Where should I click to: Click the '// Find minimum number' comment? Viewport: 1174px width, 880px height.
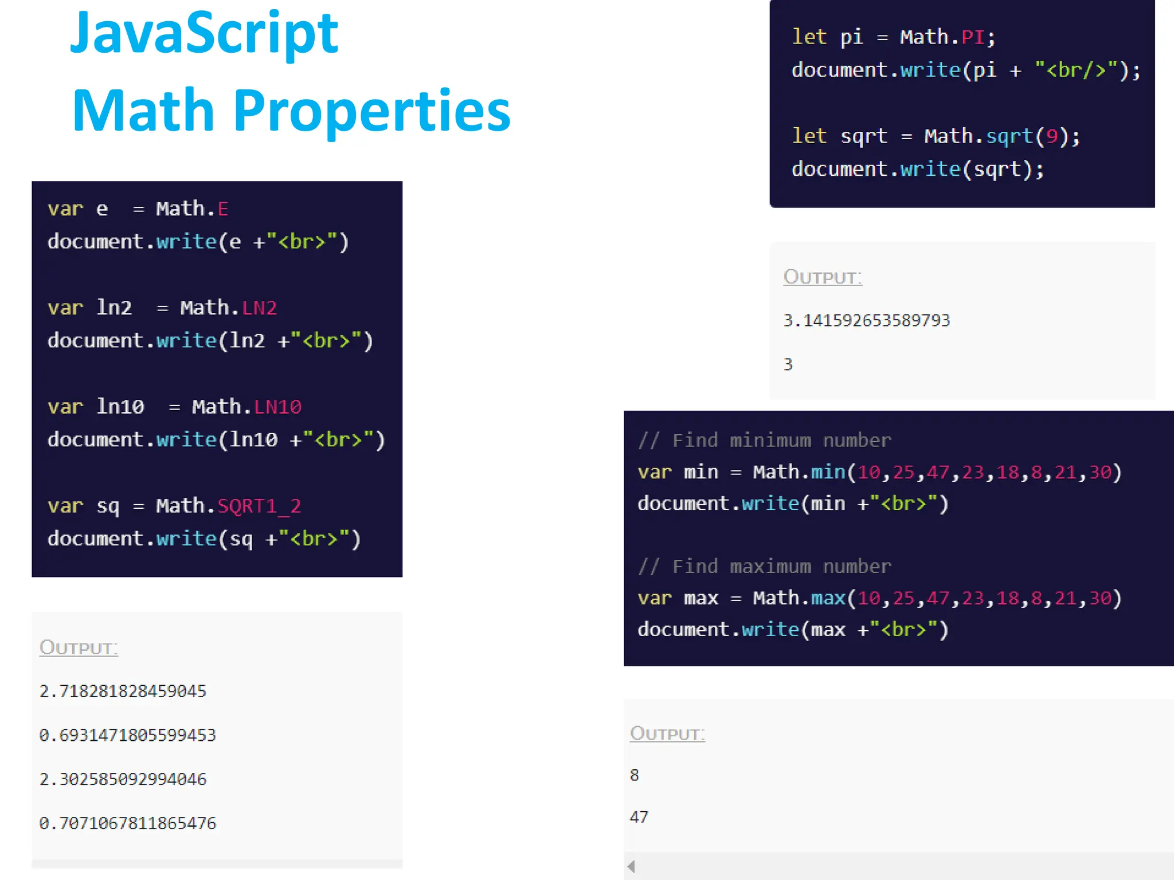click(765, 440)
